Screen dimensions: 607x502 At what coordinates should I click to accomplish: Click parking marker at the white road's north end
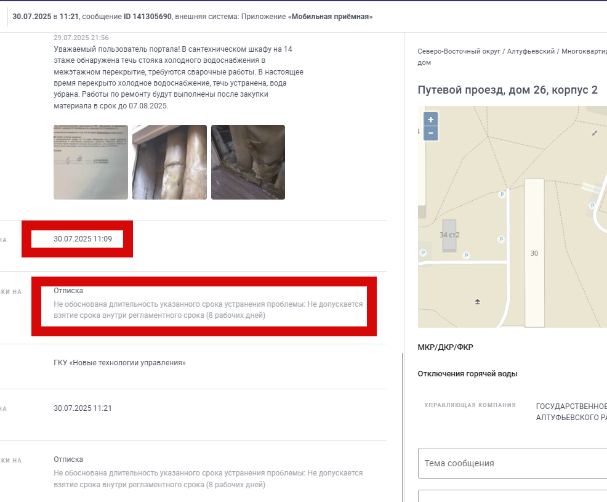click(502, 195)
